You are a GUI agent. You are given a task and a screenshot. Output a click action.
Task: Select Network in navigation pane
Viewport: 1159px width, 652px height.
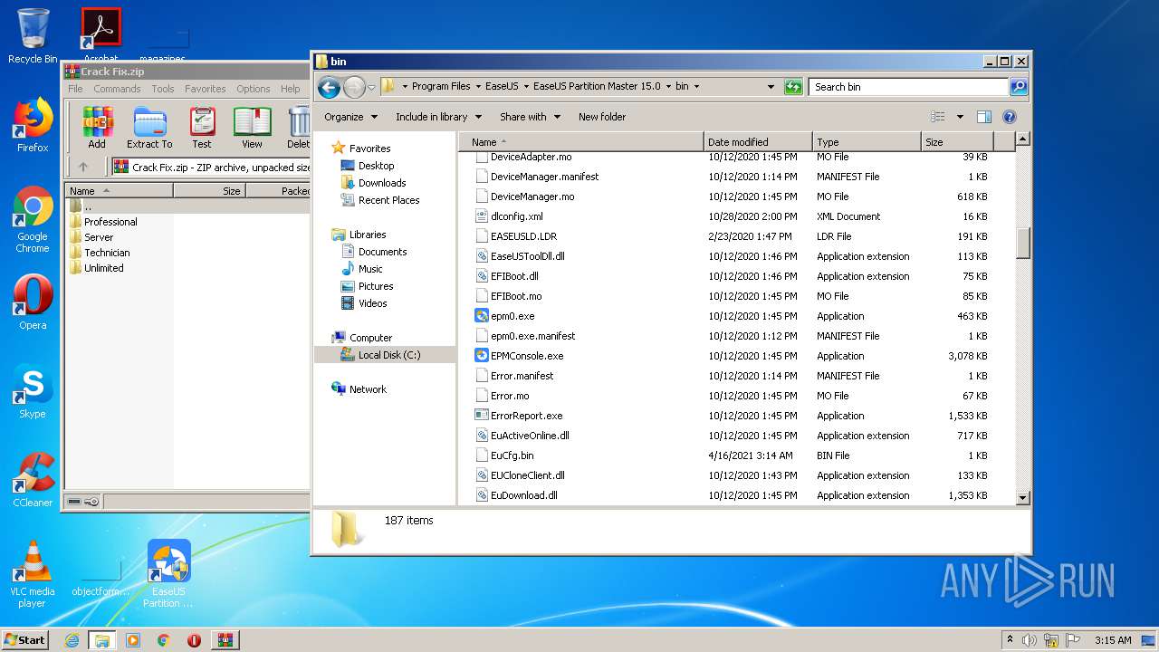(368, 389)
